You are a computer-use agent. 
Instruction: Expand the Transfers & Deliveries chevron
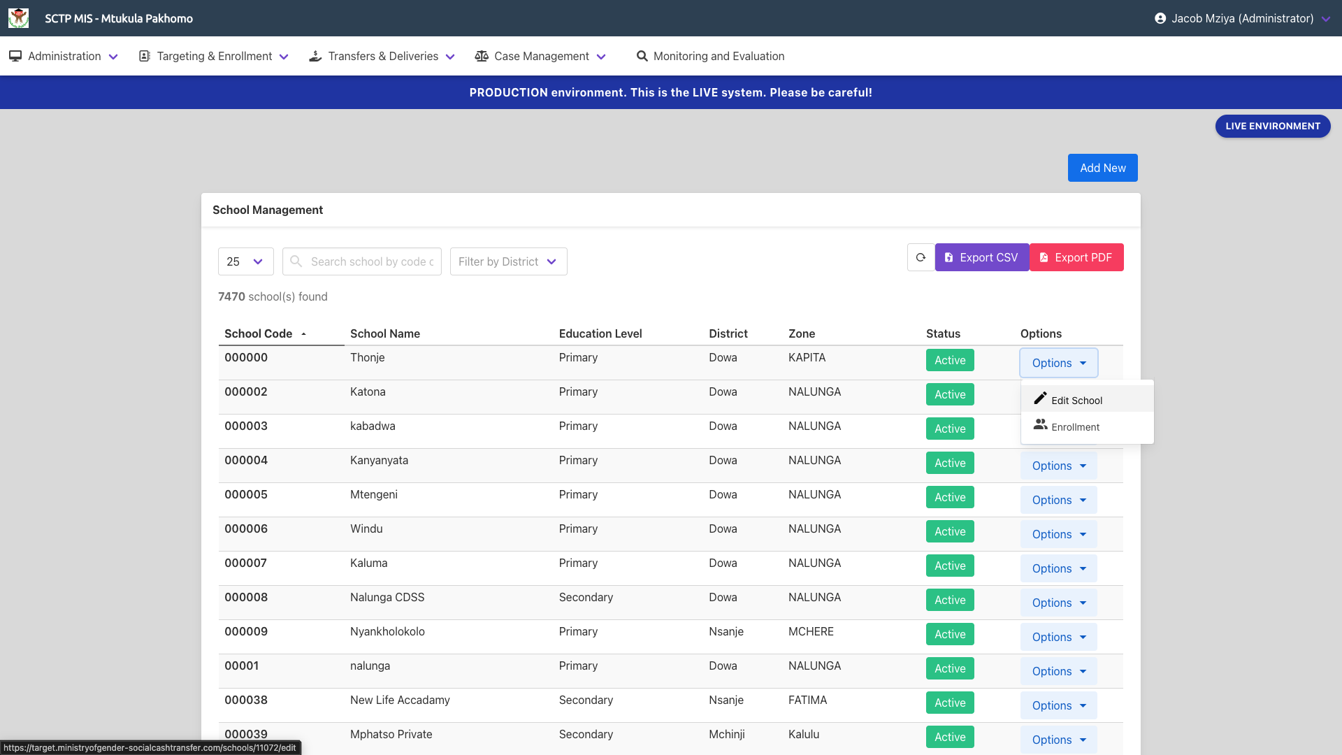pos(450,57)
